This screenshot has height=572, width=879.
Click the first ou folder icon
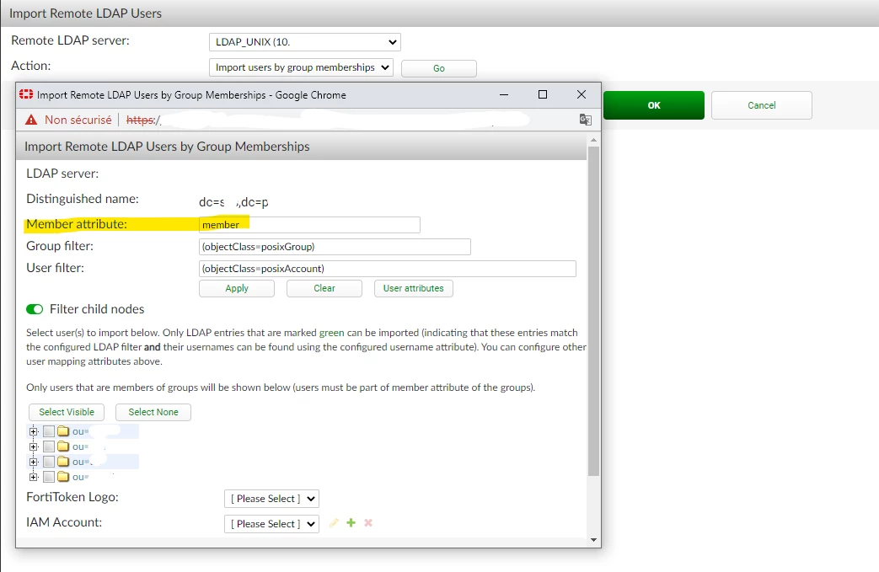pyautogui.click(x=63, y=431)
